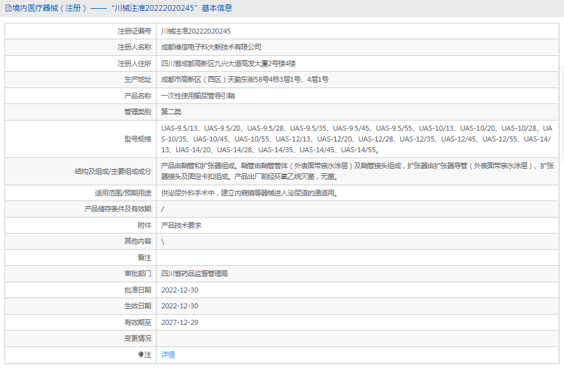Select the effective date 2022-12-30 in 生效日期 row
564x368 pixels.
[x=179, y=306]
